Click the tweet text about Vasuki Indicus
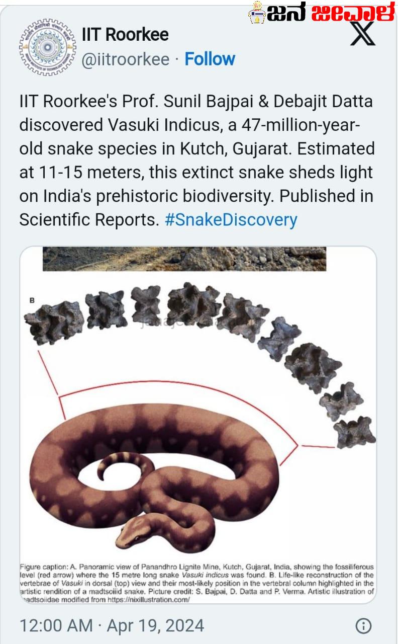The width and height of the screenshot is (398, 644). 196,160
